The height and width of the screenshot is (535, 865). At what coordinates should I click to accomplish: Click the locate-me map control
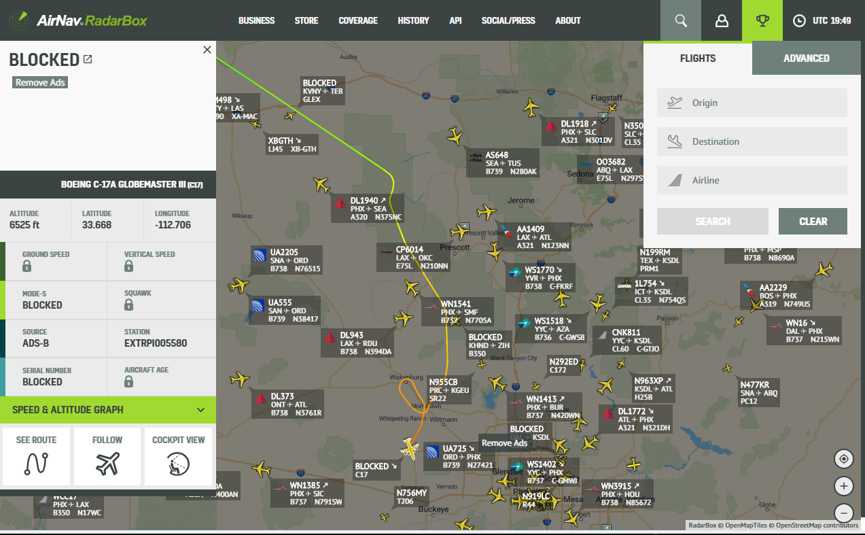click(x=844, y=459)
